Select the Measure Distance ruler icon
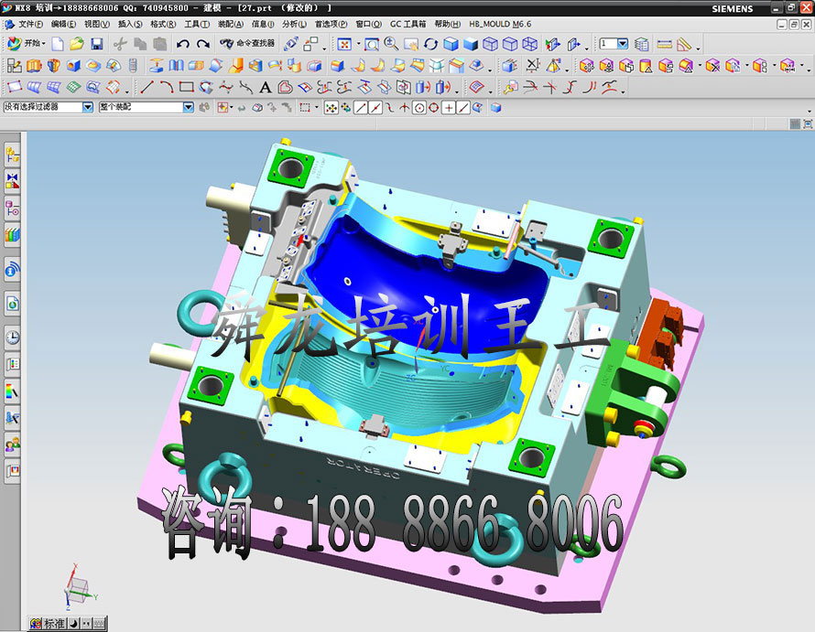The width and height of the screenshot is (815, 632). click(664, 44)
